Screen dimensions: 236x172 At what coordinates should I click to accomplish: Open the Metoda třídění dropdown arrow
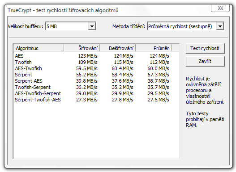point(220,26)
